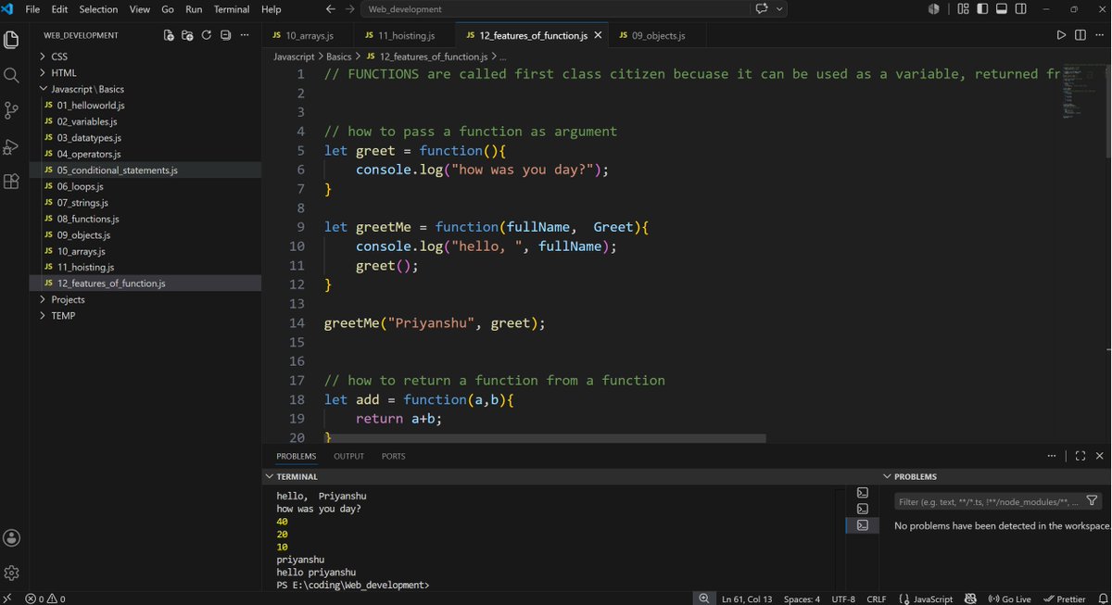This screenshot has width=1112, height=605.
Task: Click the zoom magnifier in status bar
Action: [705, 599]
